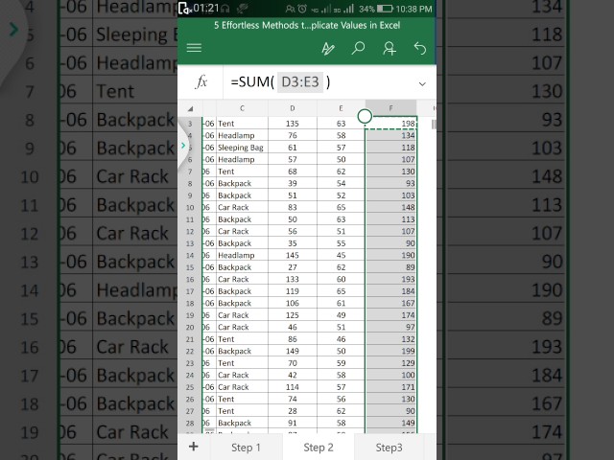Click the formula input =SUM(D3:E3)
This screenshot has width=614, height=460.
point(280,82)
